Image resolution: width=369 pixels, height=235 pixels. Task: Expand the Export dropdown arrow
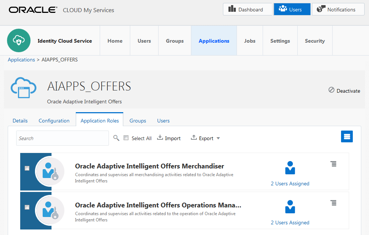[x=218, y=138]
